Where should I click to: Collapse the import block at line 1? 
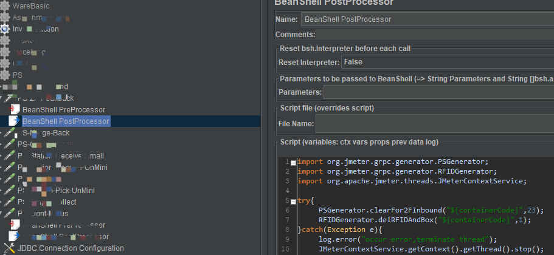[x=293, y=162]
